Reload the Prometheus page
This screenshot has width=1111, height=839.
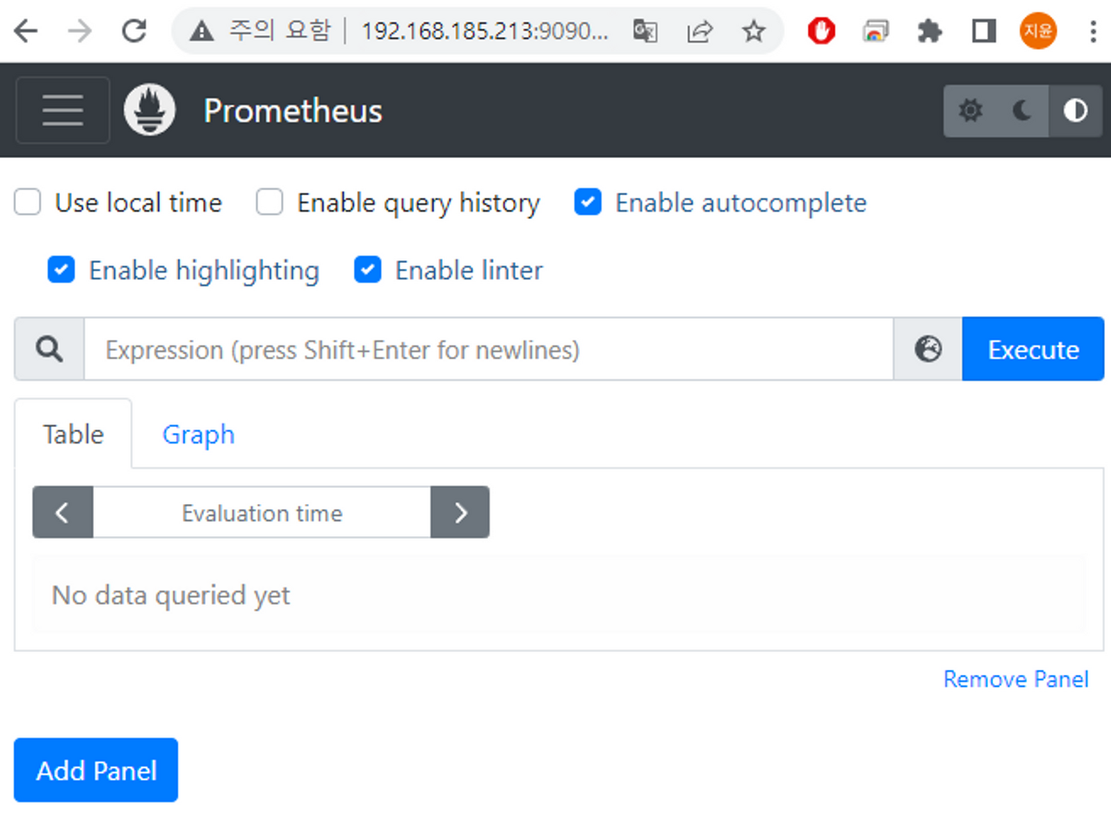coord(134,31)
